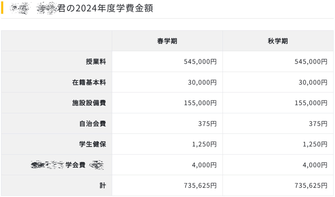
Task: Click autumn 施設設備費 value 155,000円
Action: (311, 103)
